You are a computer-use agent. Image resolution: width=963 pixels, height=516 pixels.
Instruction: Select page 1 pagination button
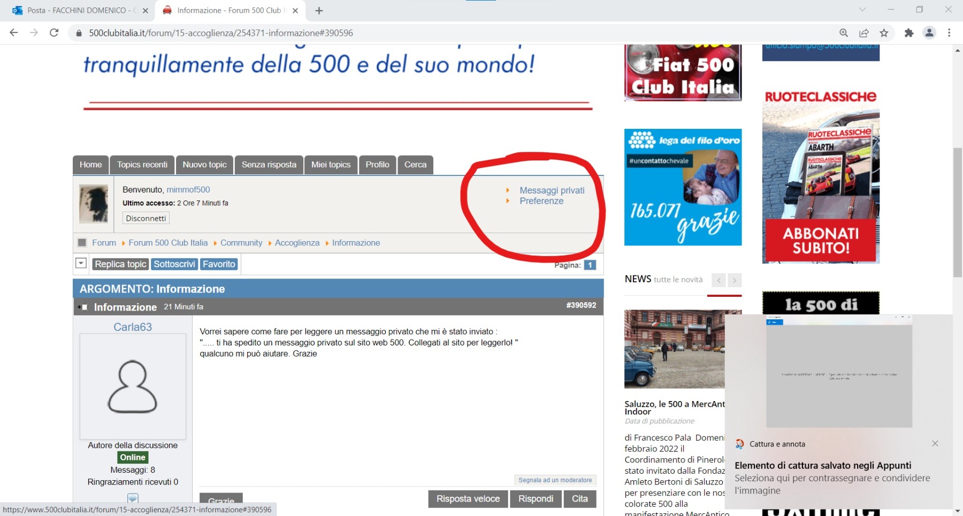point(590,265)
